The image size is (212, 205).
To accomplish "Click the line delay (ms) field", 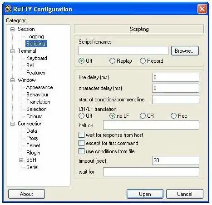I will [x=176, y=77].
